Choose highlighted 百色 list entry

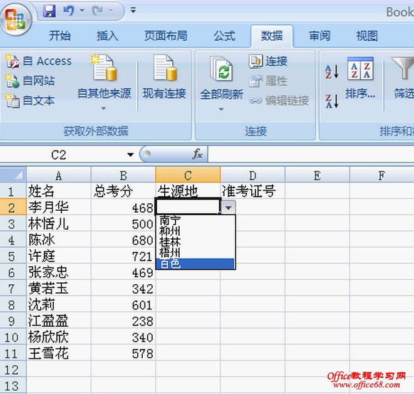[x=195, y=264]
